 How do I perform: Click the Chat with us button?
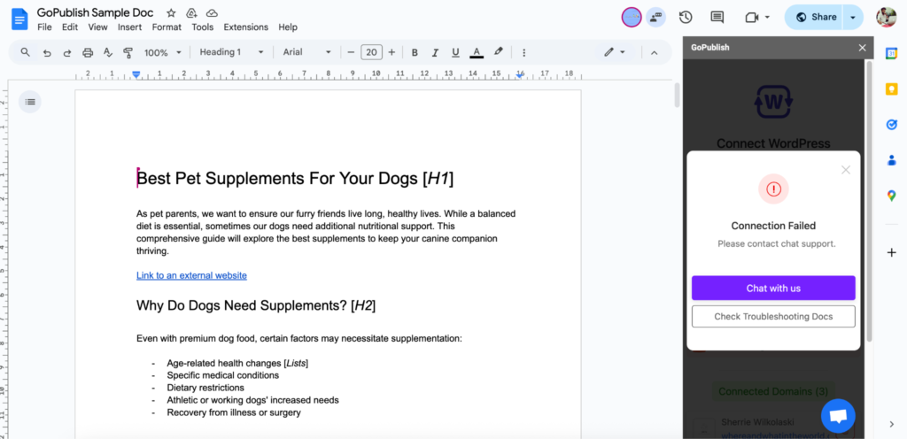tap(773, 289)
